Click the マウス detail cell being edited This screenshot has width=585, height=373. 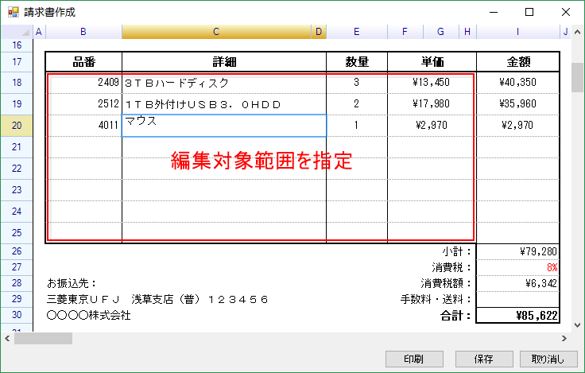pos(223,125)
